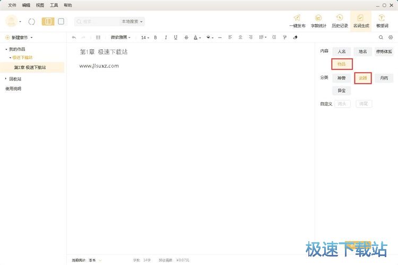Align text center
Image resolution: width=398 pixels, height=265 pixels.
240,37
